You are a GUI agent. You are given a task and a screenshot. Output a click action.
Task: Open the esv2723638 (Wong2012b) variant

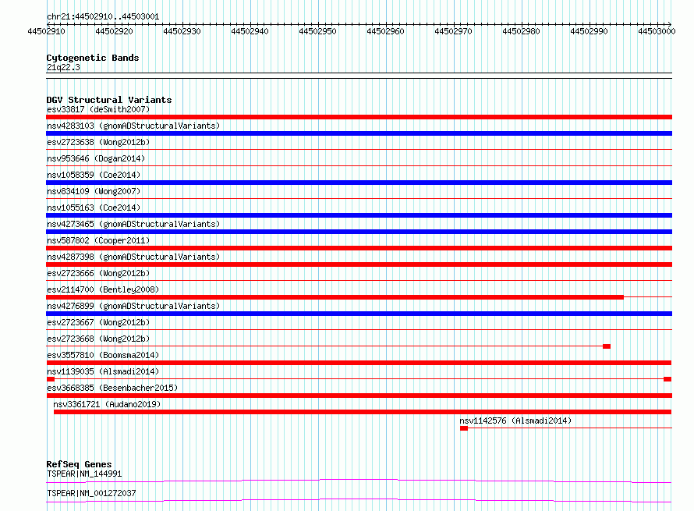tap(98, 142)
